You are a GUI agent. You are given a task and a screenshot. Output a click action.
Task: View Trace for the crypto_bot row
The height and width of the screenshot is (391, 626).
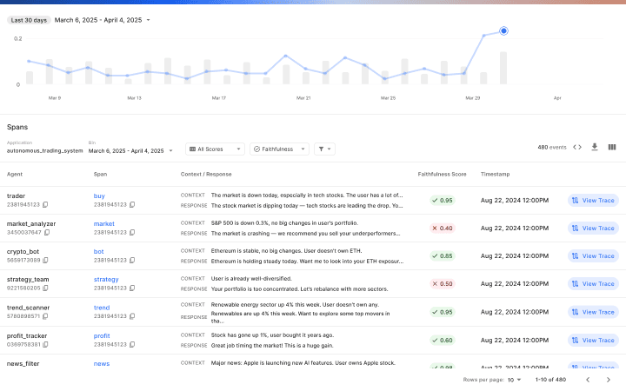pos(593,255)
